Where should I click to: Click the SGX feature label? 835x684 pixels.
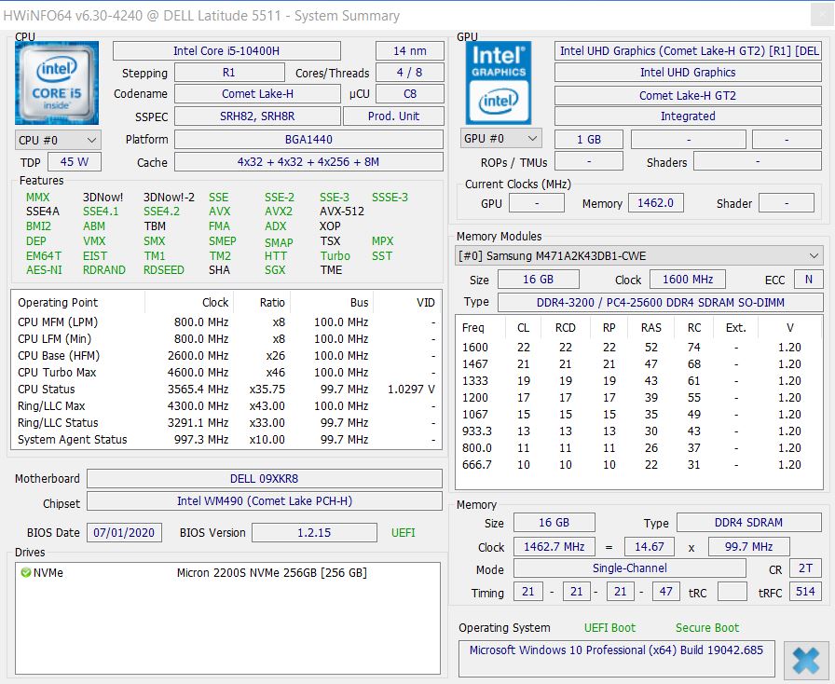[275, 270]
